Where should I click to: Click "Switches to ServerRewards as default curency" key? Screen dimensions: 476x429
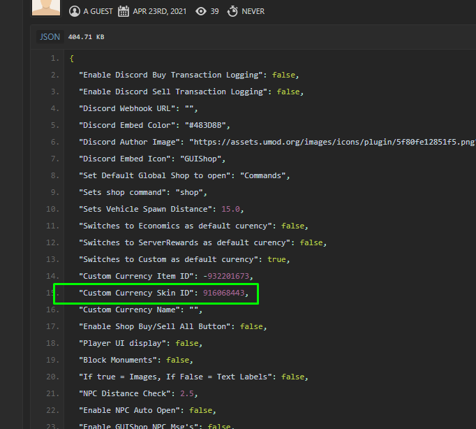tap(184, 242)
